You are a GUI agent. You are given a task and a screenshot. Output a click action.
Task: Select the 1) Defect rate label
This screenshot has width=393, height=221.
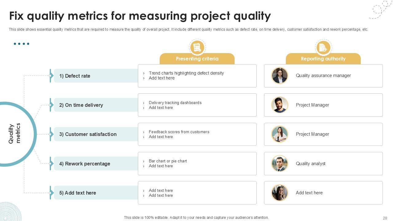click(x=75, y=76)
